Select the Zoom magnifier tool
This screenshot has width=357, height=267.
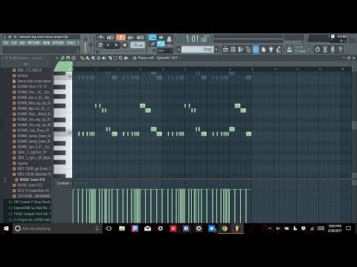[x=120, y=58]
